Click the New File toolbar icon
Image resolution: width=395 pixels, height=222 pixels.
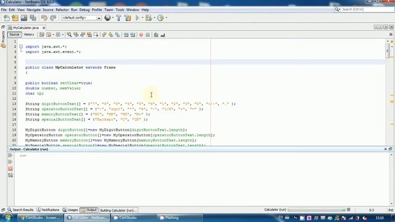tap(7, 18)
